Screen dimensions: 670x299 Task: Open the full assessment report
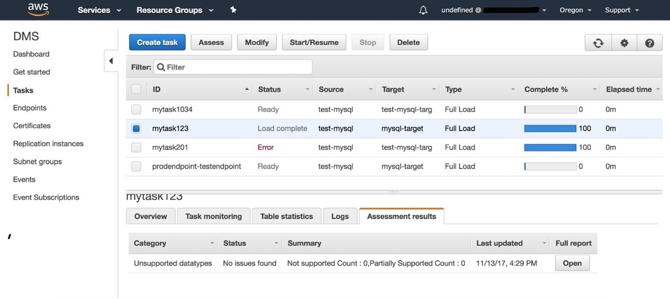pyautogui.click(x=572, y=263)
